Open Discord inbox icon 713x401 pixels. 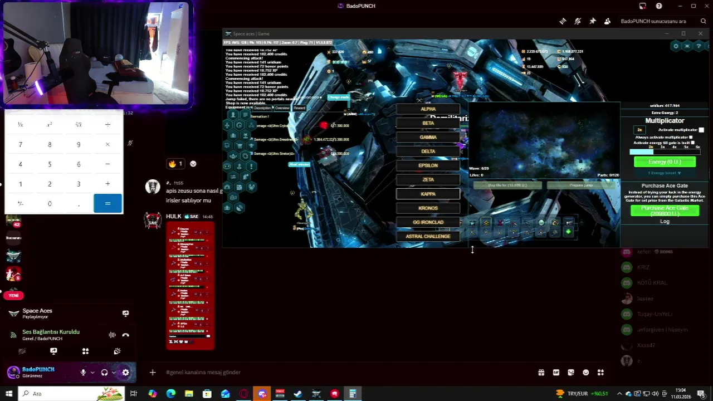coord(642,6)
